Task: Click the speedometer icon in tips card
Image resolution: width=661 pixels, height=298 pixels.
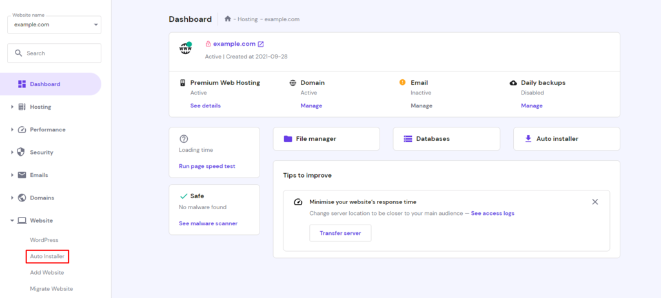Action: pyautogui.click(x=298, y=201)
